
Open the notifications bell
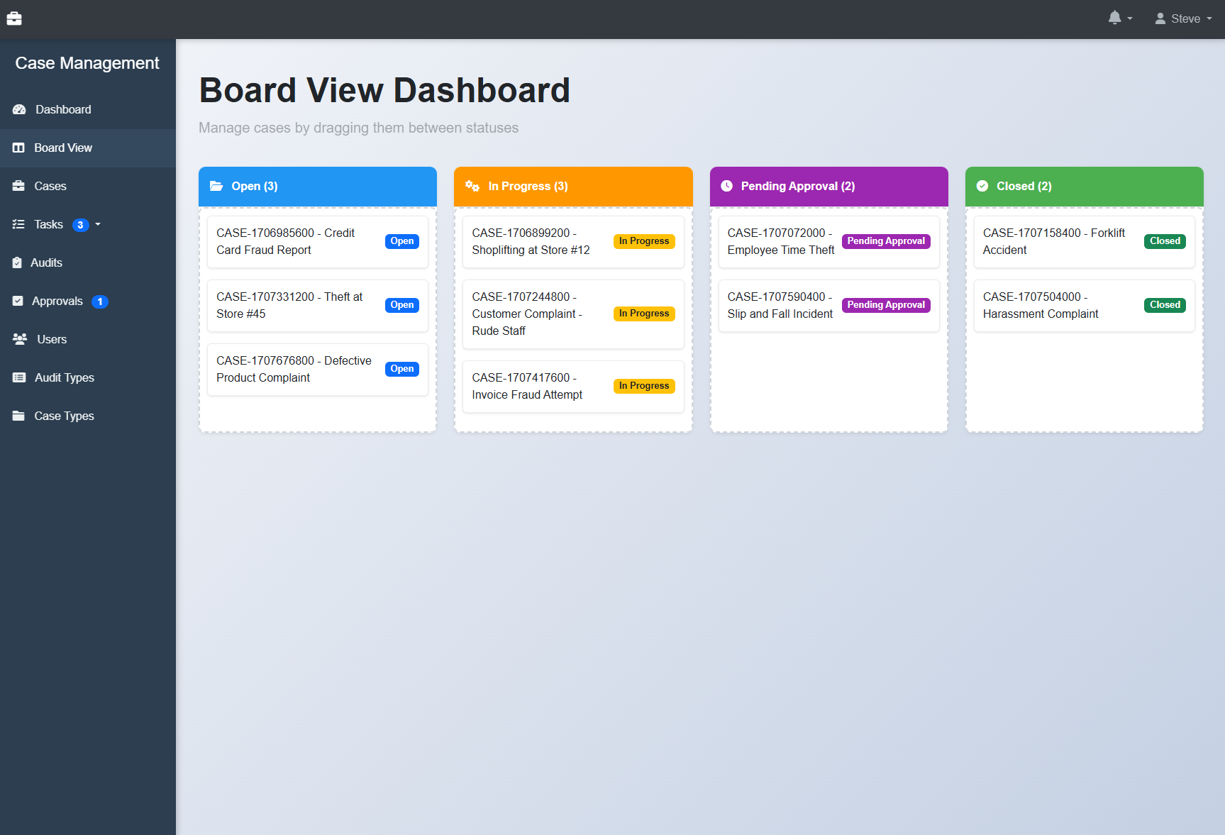[1114, 18]
